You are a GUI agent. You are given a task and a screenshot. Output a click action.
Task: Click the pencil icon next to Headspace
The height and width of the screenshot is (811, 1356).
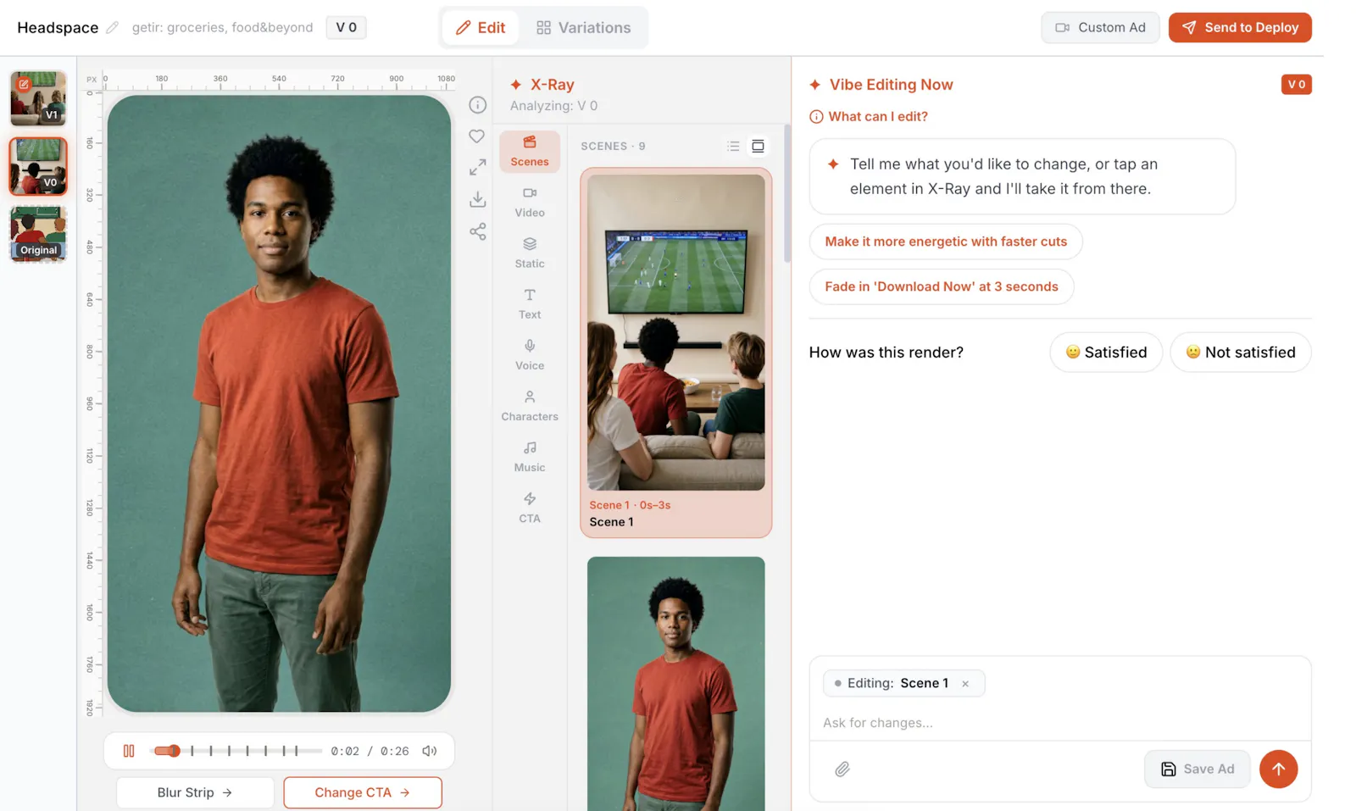tap(112, 27)
